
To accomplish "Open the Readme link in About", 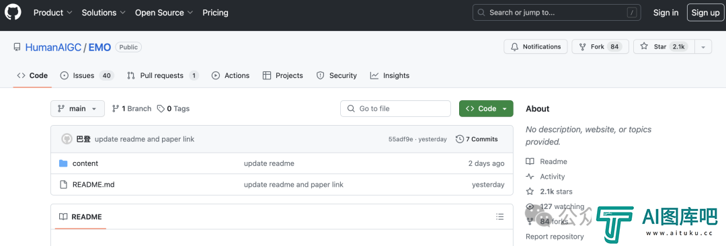I will click(x=553, y=162).
